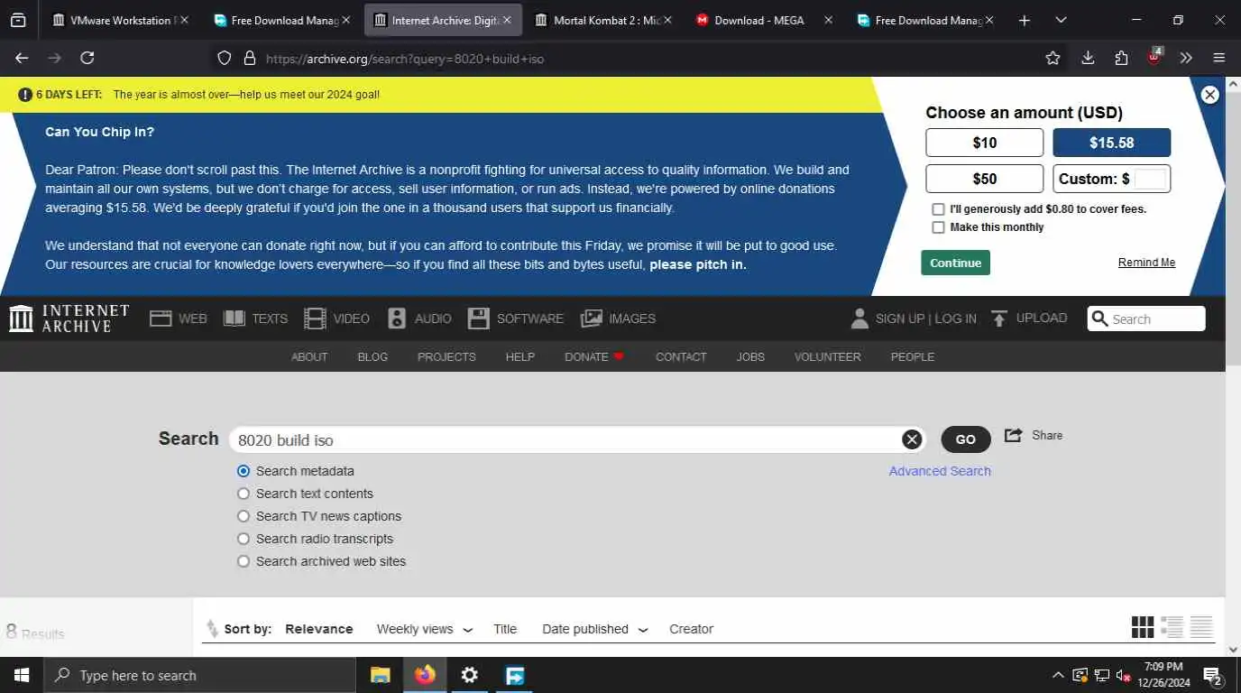1241x693 pixels.
Task: Open the SOFTWARE media section
Action: point(515,319)
